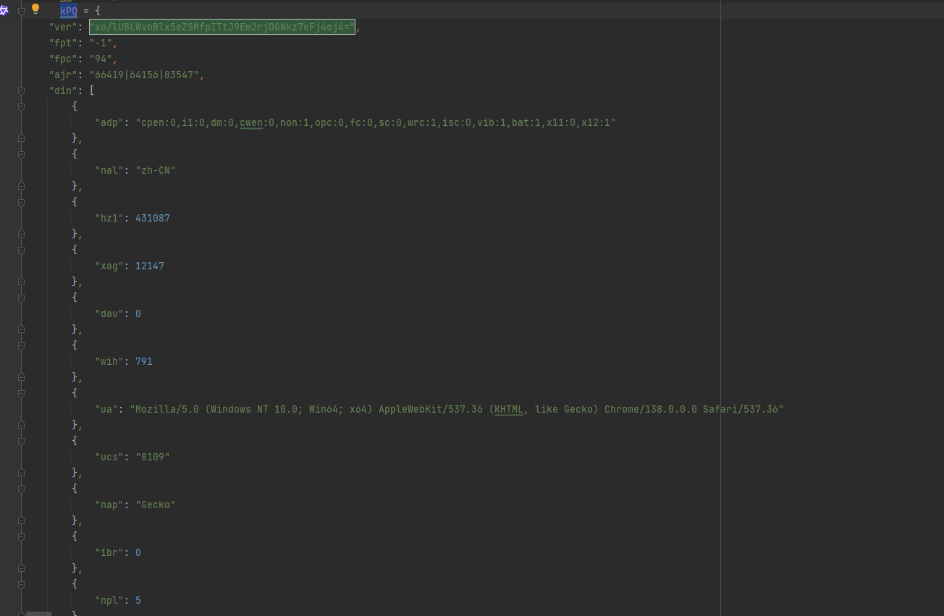
Task: Click the "nal" key
Action: click(x=109, y=170)
